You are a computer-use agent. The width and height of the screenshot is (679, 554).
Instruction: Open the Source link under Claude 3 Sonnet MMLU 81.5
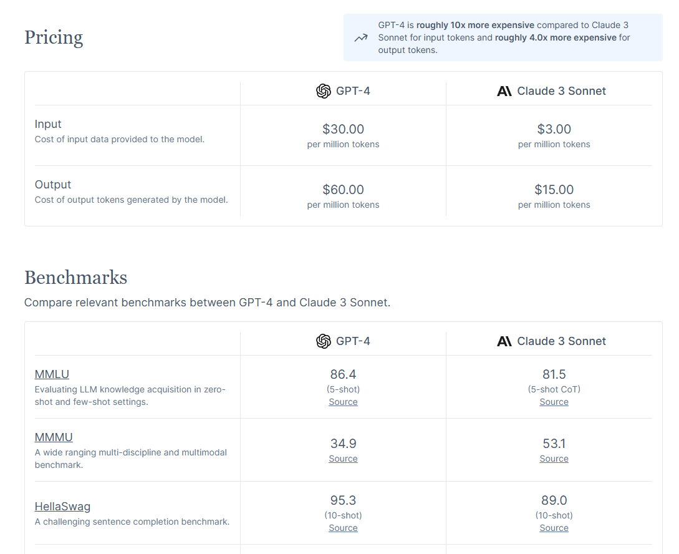[554, 402]
